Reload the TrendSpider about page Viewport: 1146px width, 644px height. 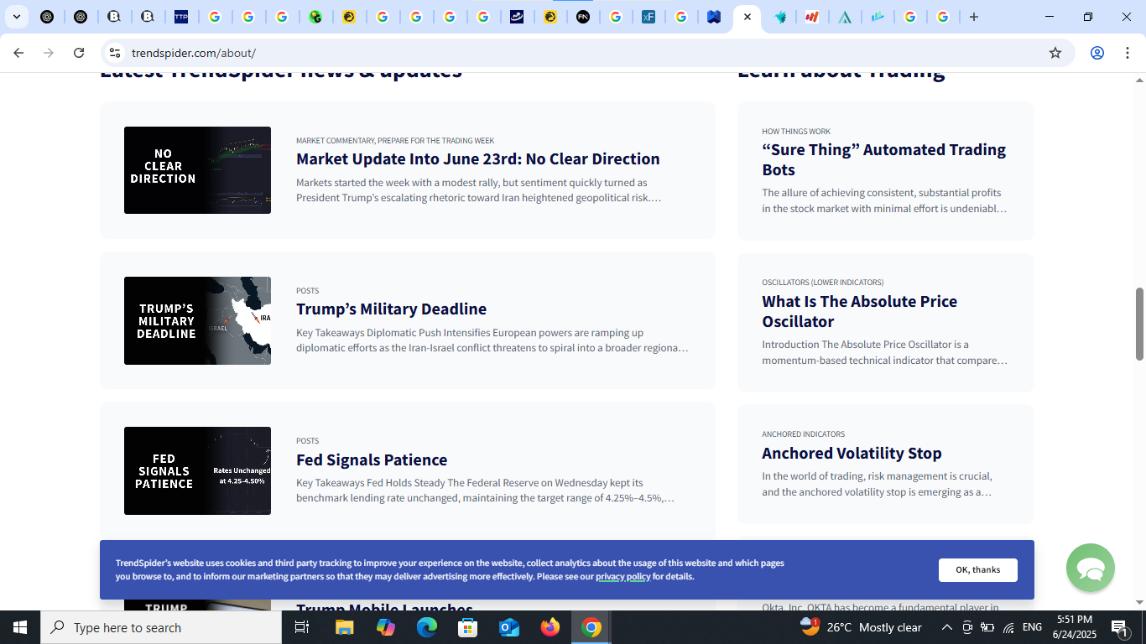click(x=79, y=53)
